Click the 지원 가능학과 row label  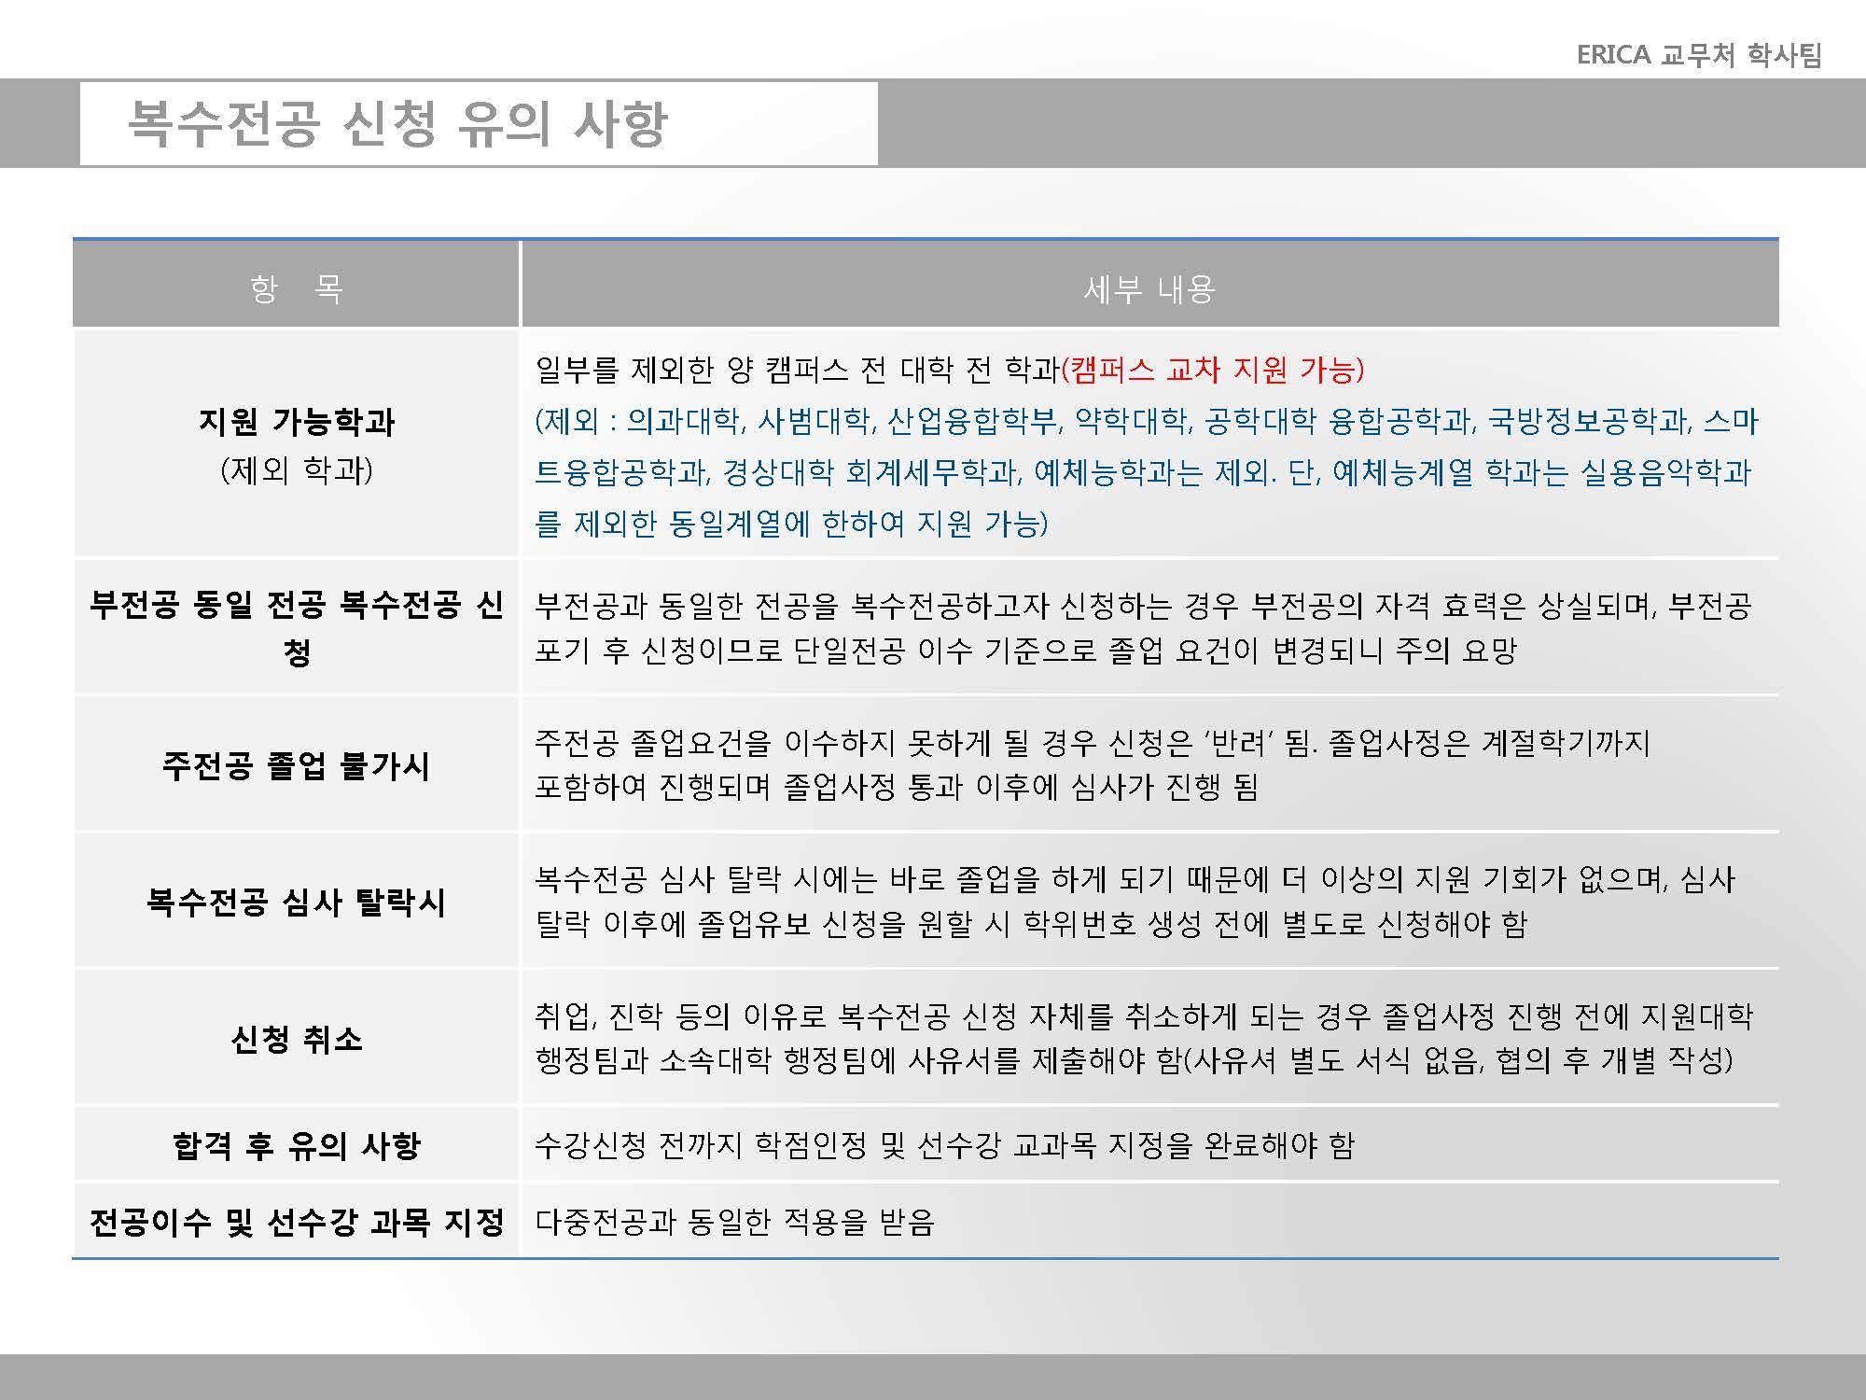[296, 422]
